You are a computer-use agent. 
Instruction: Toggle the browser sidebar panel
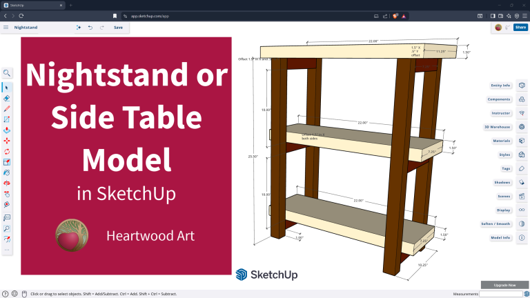493,16
